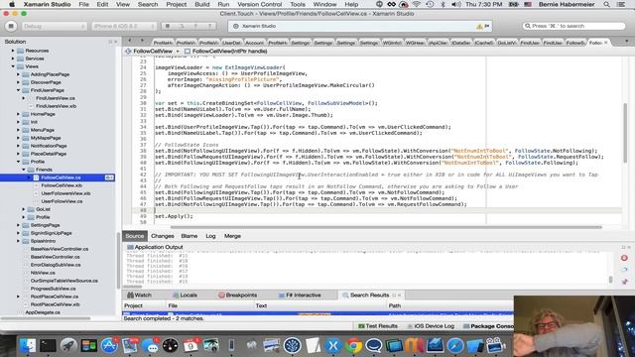Click the warning triangle in status bar
Viewport: 635px width, 357px height.
pos(479,26)
